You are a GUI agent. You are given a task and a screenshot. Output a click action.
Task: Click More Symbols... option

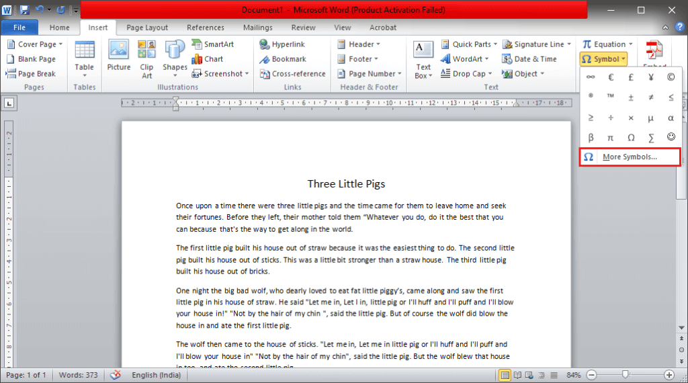(x=630, y=157)
